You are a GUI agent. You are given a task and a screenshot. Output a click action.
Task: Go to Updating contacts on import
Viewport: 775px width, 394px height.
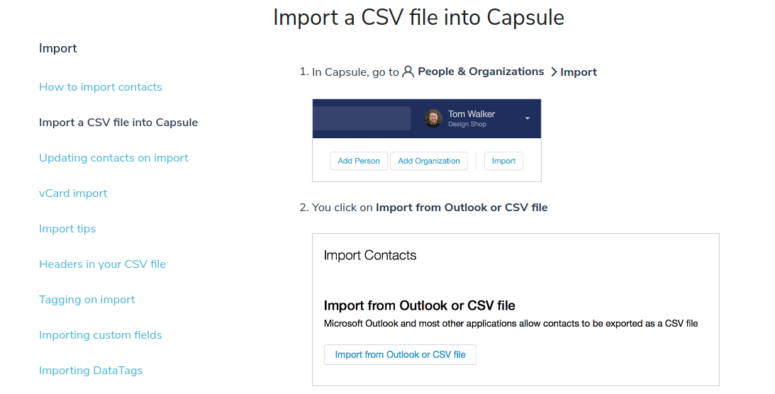pyautogui.click(x=113, y=158)
